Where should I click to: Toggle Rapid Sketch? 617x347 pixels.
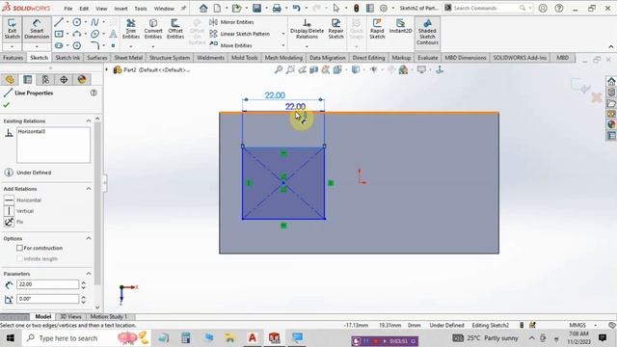click(377, 29)
